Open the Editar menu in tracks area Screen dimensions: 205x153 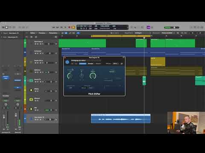(x=33, y=33)
